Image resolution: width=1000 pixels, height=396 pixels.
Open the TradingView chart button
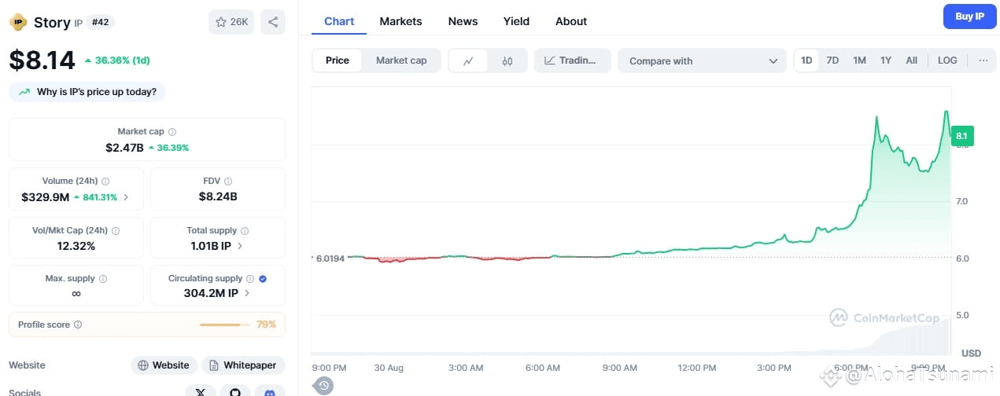573,60
